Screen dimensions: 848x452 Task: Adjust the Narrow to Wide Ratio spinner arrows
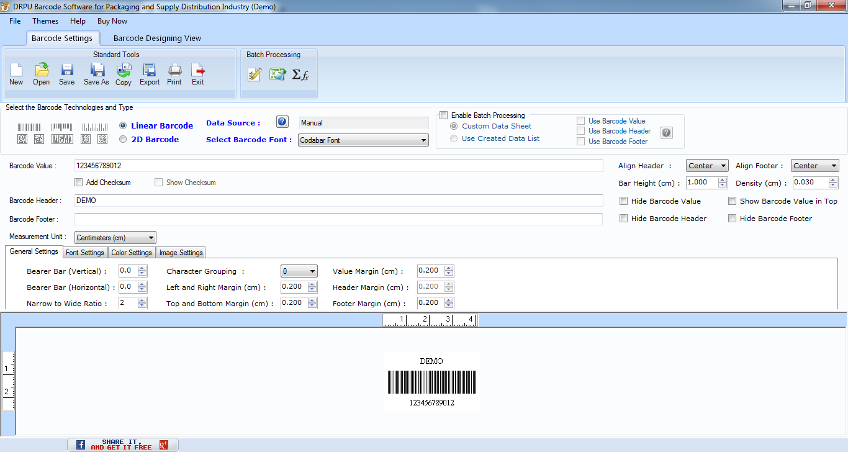pos(143,303)
